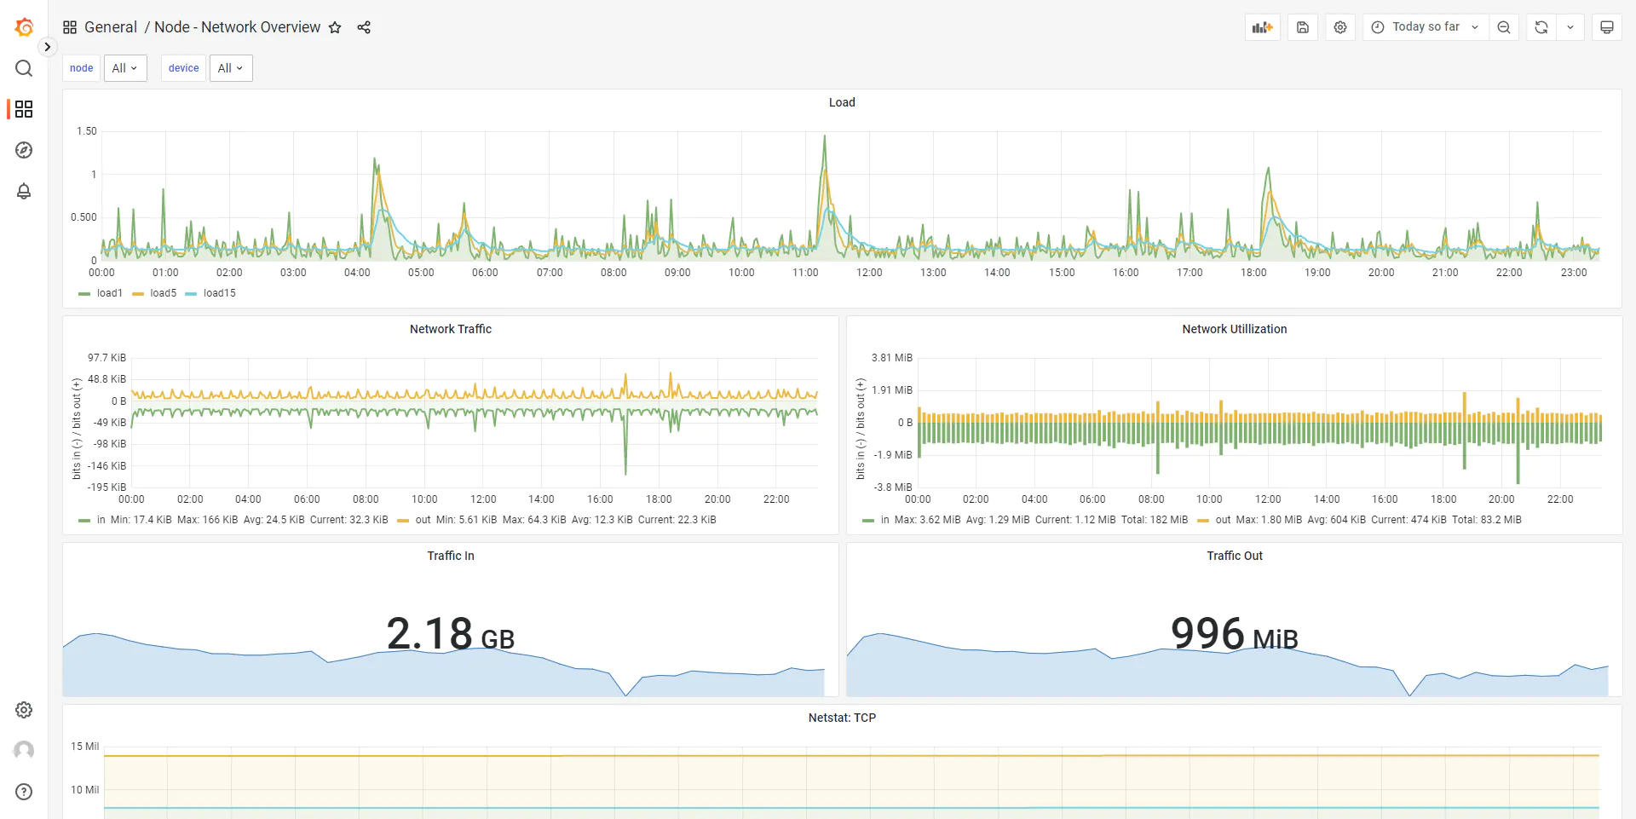The image size is (1636, 819).
Task: Click the Grafana logo home icon
Action: point(24,27)
